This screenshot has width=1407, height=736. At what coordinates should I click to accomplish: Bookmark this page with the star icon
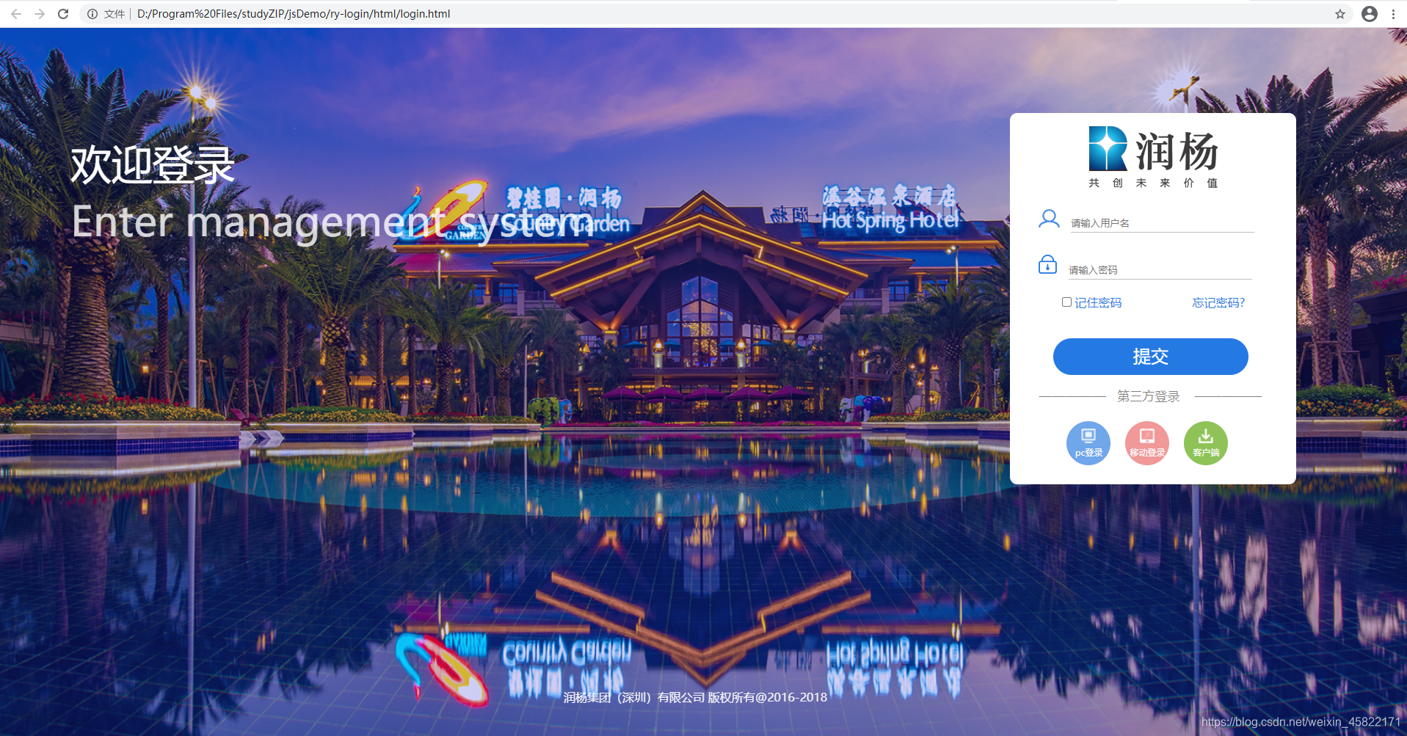coord(1340,14)
